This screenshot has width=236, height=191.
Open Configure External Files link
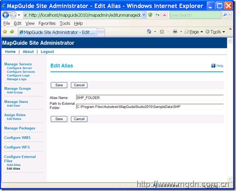pyautogui.click(x=20, y=159)
